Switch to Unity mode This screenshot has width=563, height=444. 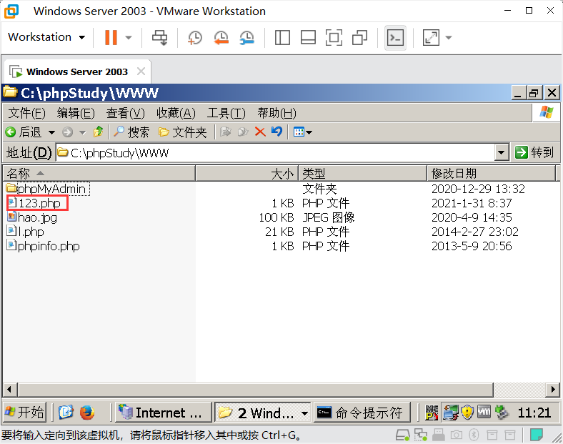(x=360, y=37)
